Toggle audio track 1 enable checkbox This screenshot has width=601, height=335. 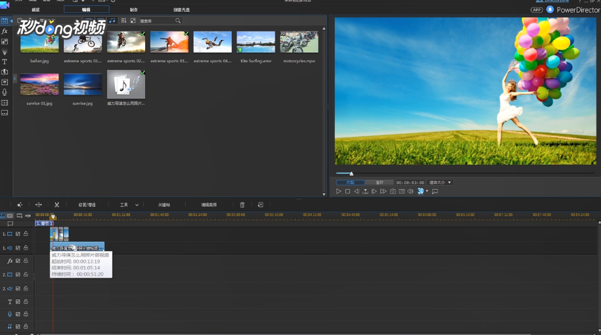[18, 248]
